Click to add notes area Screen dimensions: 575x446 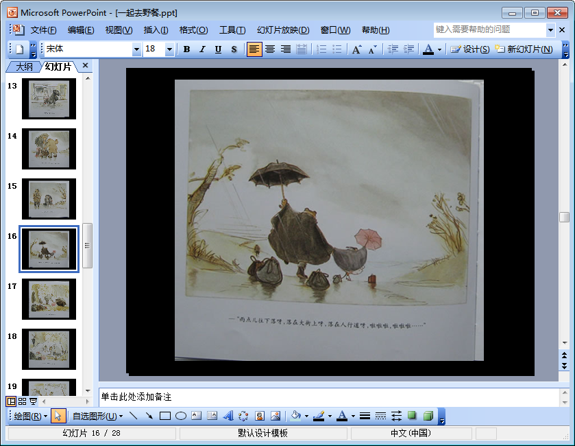click(x=328, y=397)
